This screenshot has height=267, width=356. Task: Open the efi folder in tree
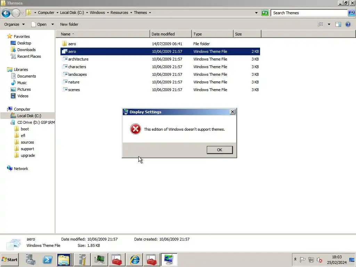tap(20, 136)
